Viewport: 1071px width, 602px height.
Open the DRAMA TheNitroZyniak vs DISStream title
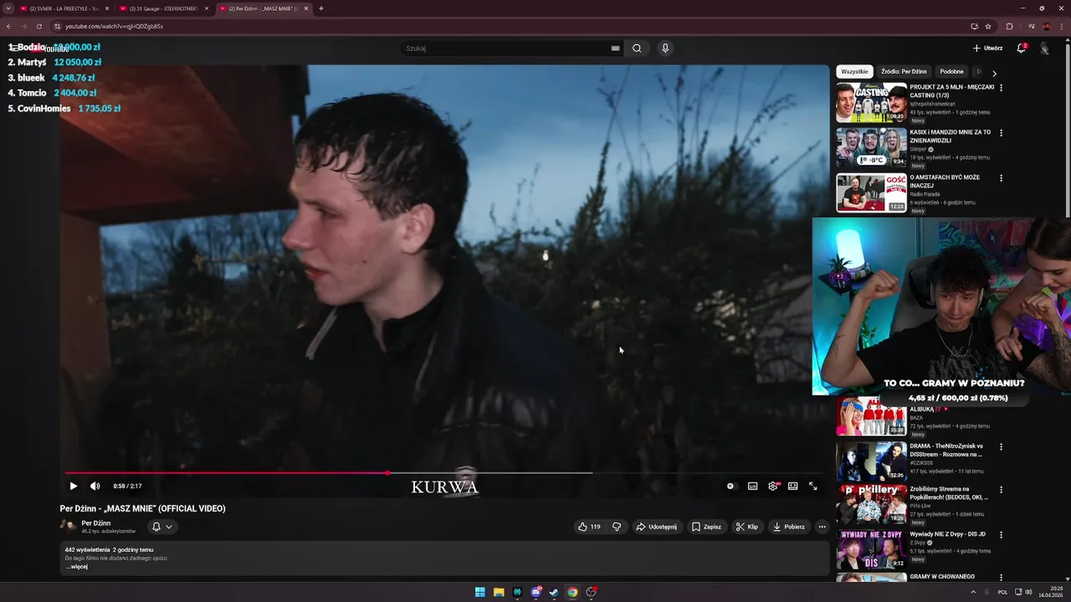coord(946,450)
